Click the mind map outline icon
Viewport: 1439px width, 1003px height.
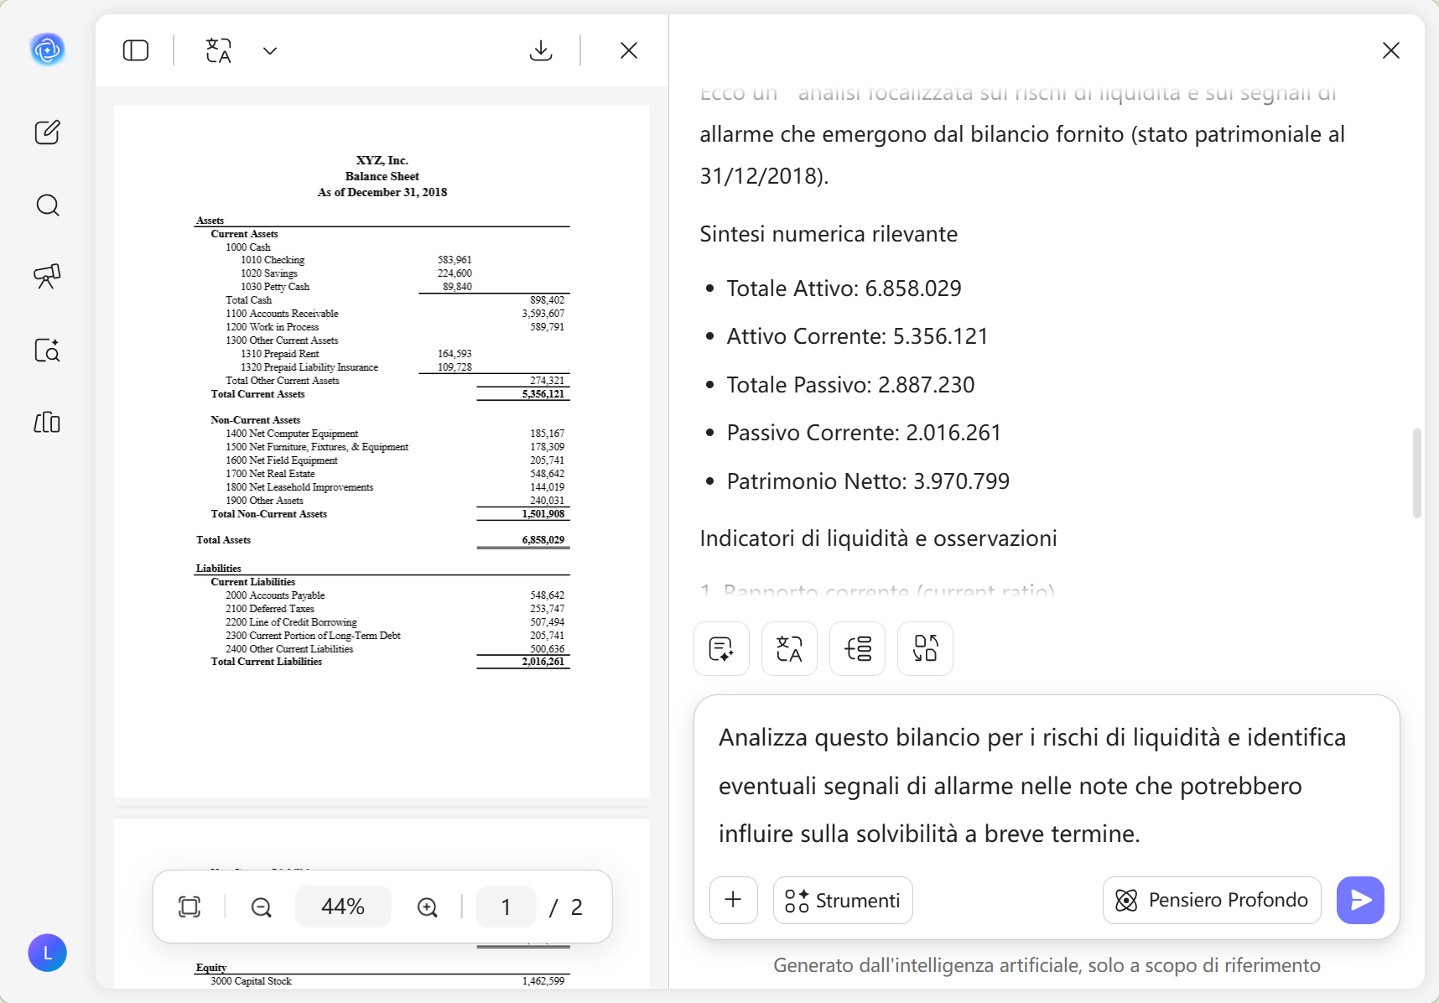(858, 648)
